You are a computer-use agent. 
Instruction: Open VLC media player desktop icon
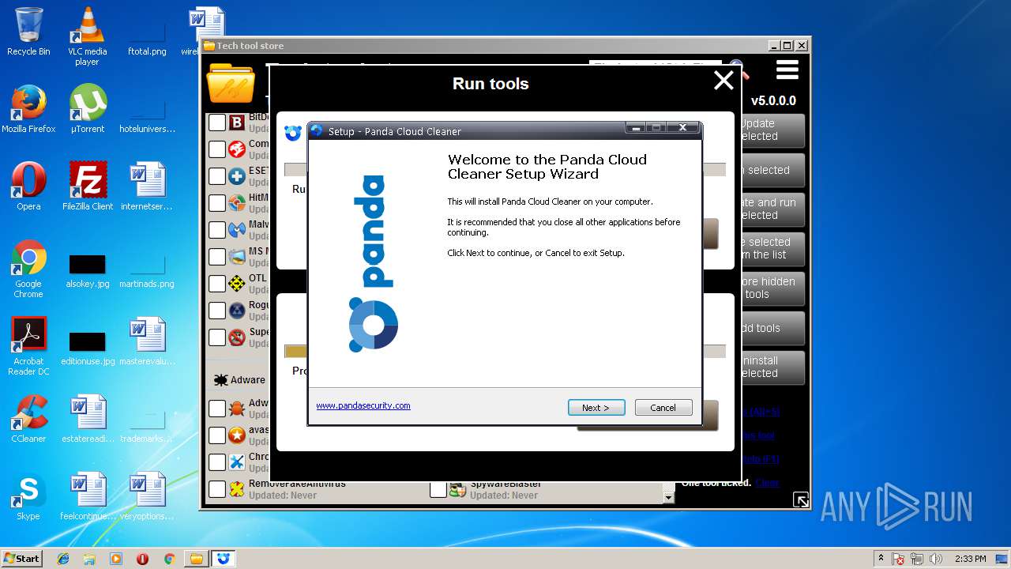(x=87, y=36)
